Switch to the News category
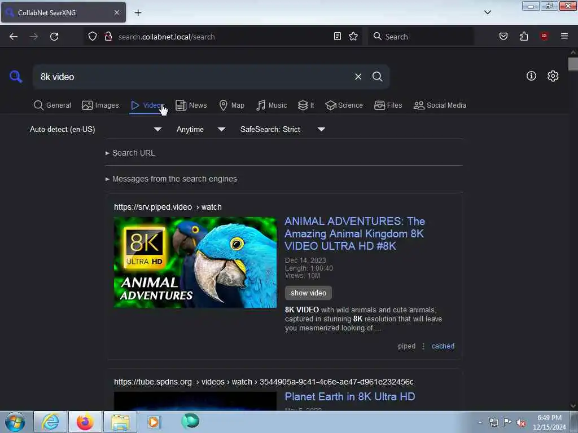Screen dimensions: 578x433 (x=191, y=105)
